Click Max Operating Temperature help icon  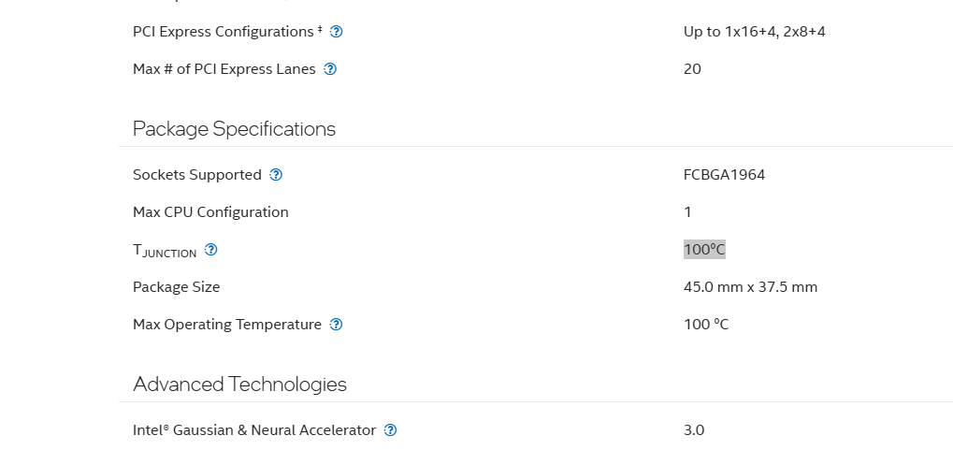point(337,325)
